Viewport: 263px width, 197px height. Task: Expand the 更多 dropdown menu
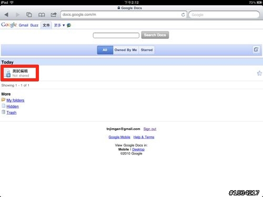59,25
